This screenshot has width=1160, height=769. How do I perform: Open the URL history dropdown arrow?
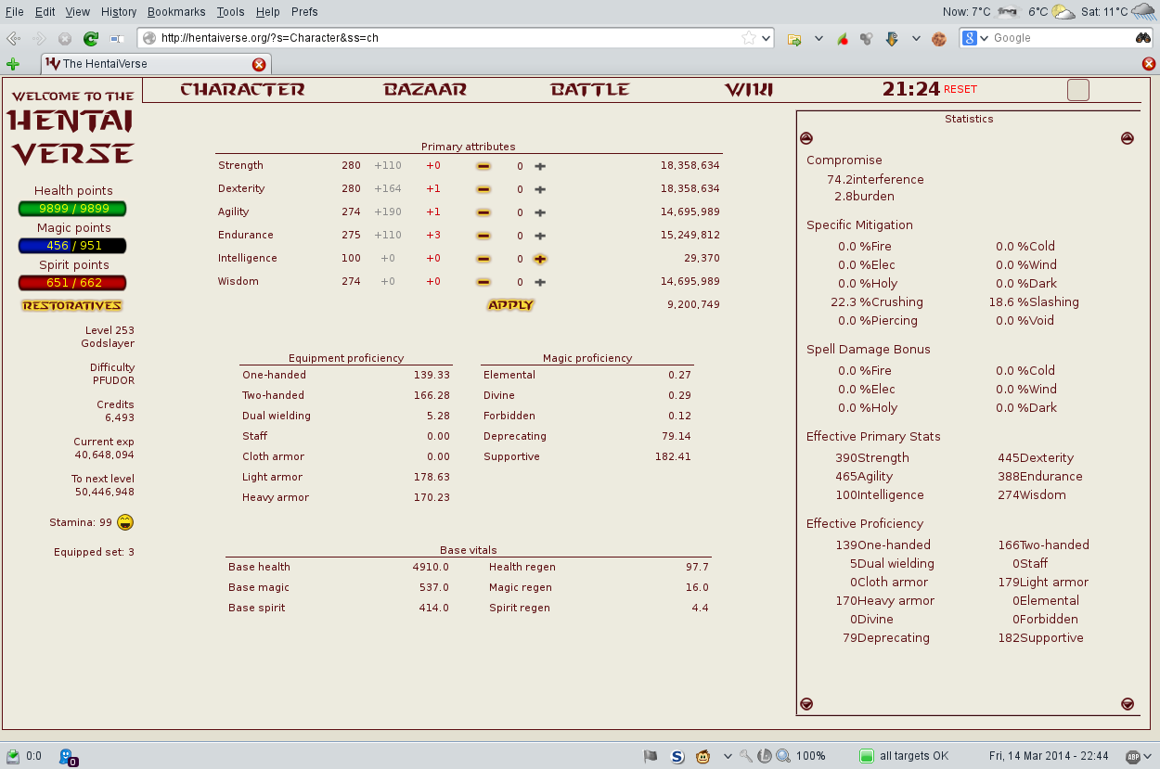(766, 39)
